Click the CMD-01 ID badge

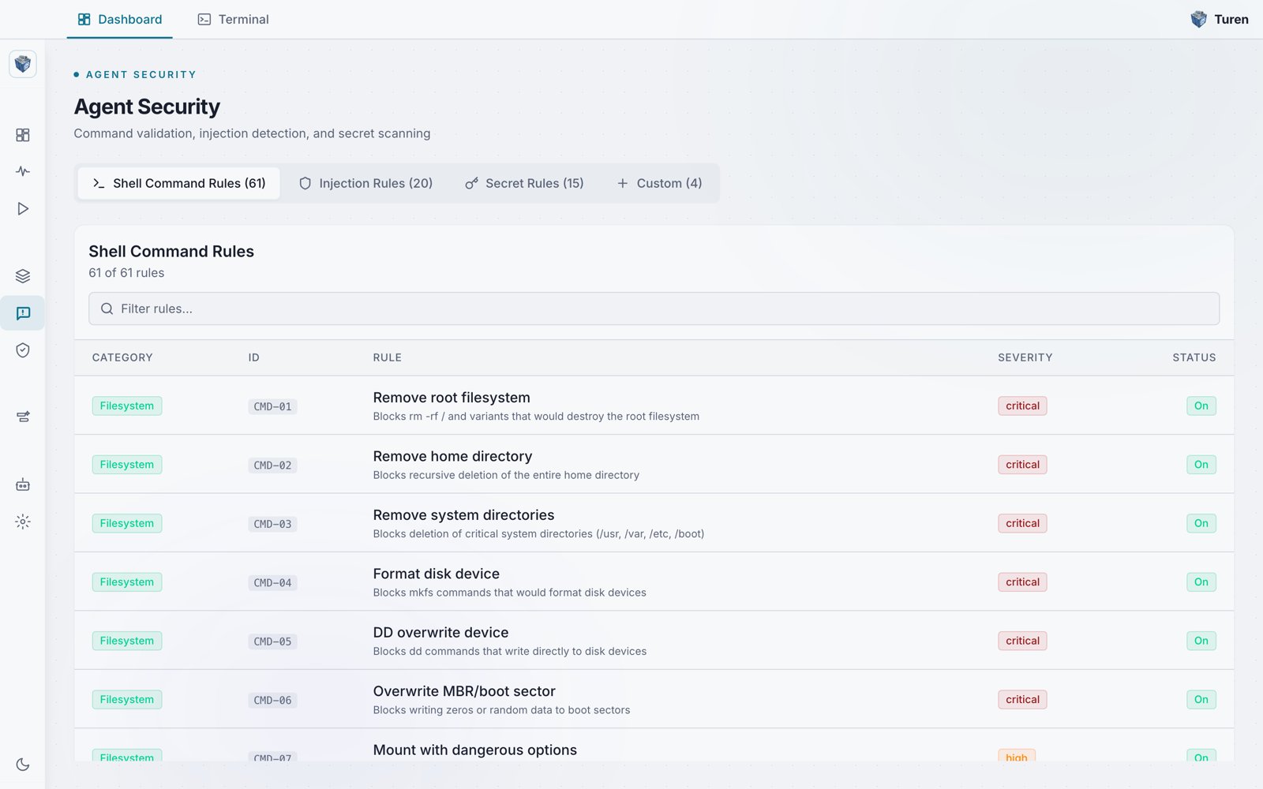pyautogui.click(x=272, y=406)
